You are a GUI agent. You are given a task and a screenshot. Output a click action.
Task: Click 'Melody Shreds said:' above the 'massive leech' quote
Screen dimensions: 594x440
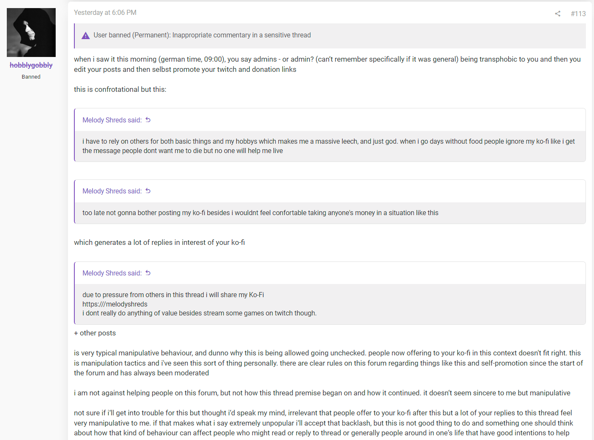tap(112, 120)
